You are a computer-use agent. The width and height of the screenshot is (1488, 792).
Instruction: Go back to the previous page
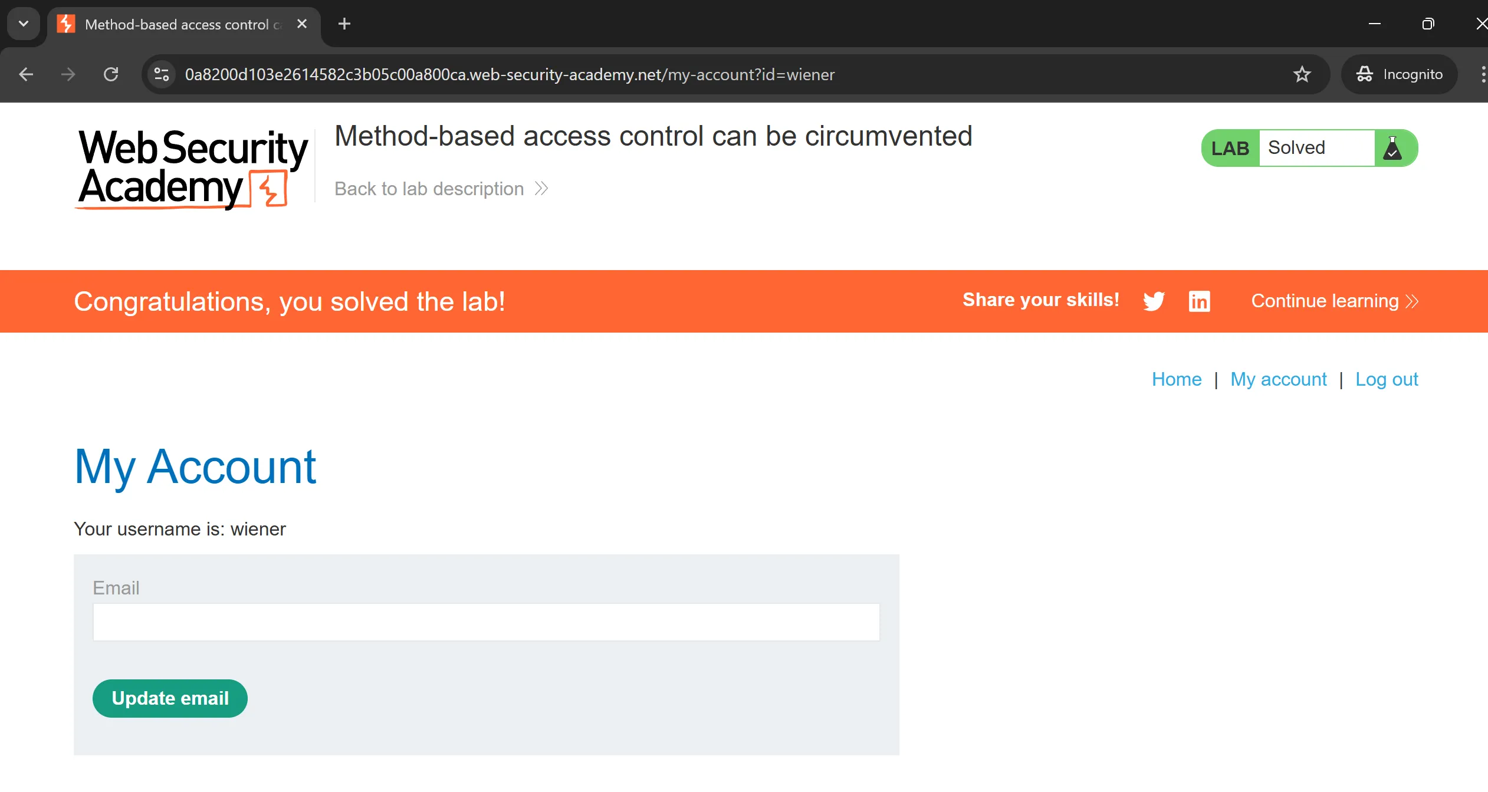pos(26,74)
